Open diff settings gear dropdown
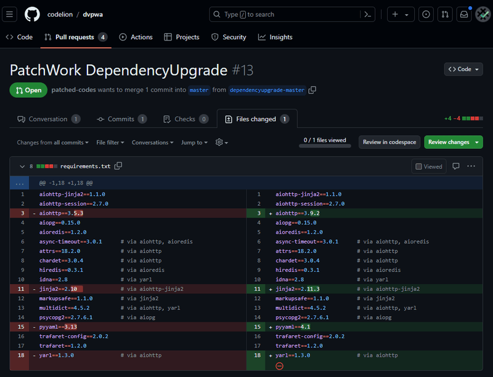Image resolution: width=493 pixels, height=377 pixels. (222, 143)
